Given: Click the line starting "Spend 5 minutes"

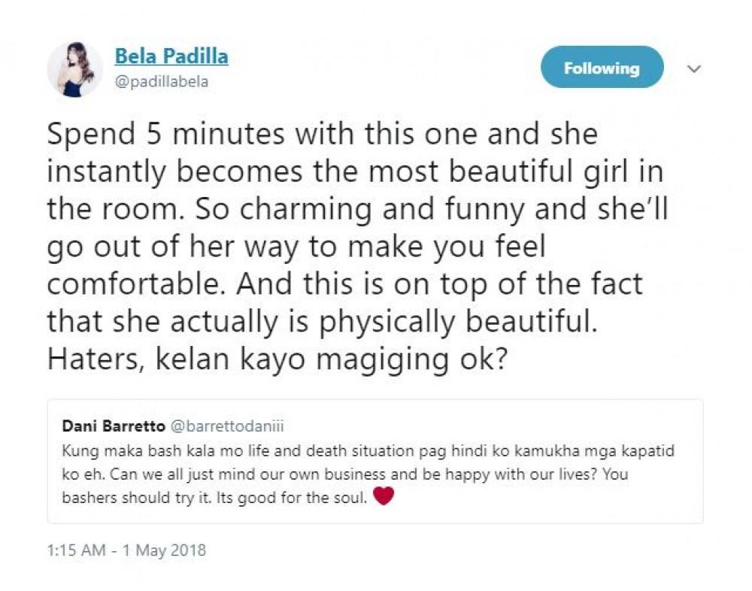Looking at the screenshot, I should (322, 135).
